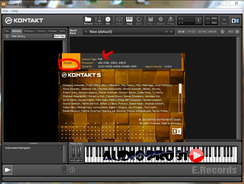
Task: Shift keyboard octave up
Action: coord(81,161)
